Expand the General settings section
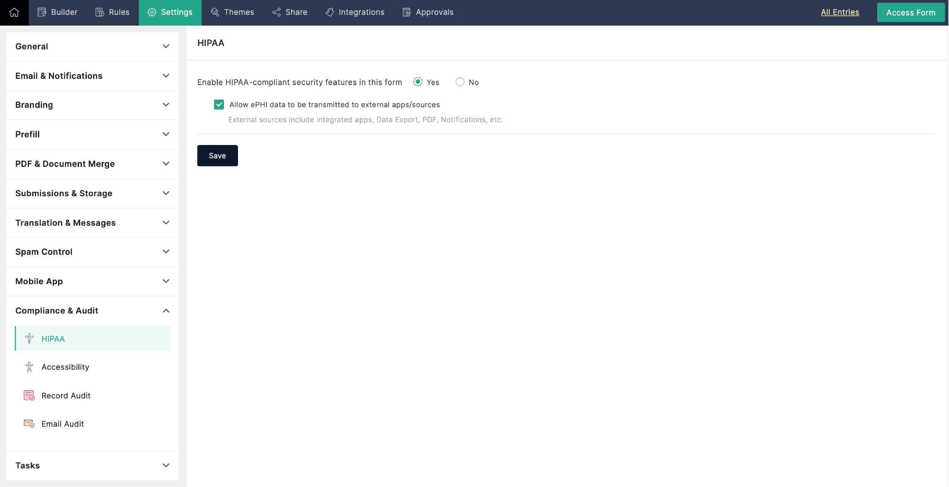 coord(93,46)
